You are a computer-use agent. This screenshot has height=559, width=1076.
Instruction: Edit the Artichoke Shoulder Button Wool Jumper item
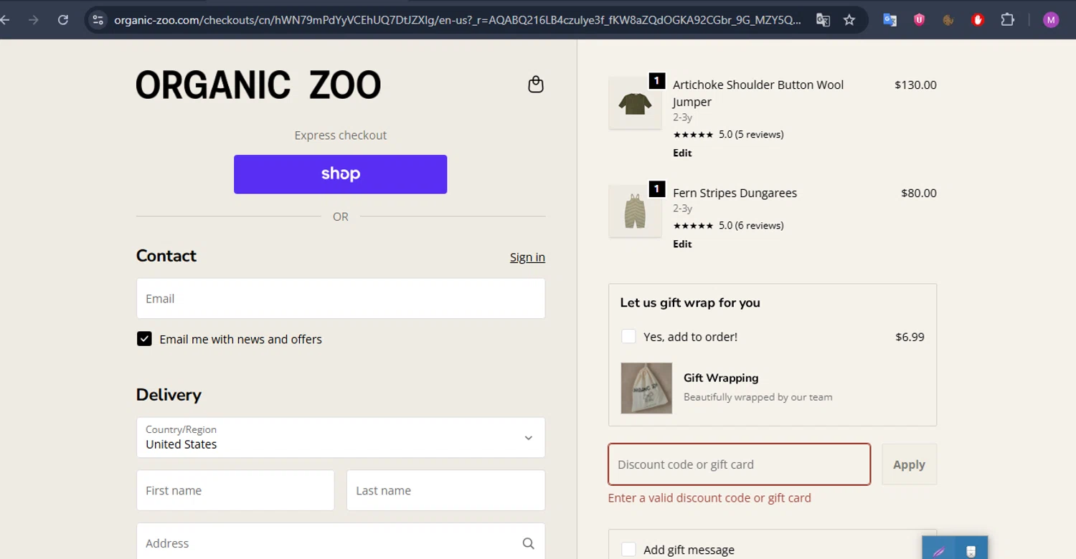tap(682, 153)
